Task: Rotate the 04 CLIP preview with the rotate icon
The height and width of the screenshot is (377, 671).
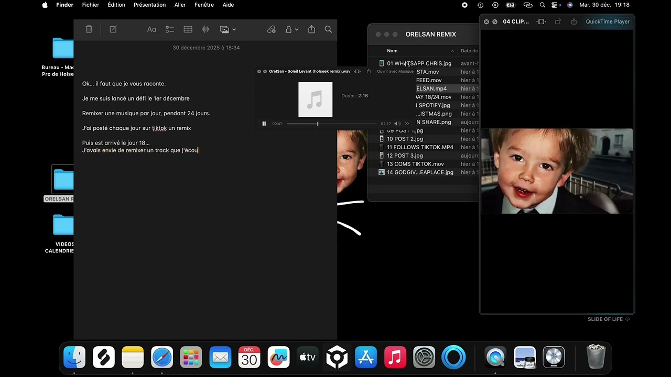Action: point(558,21)
